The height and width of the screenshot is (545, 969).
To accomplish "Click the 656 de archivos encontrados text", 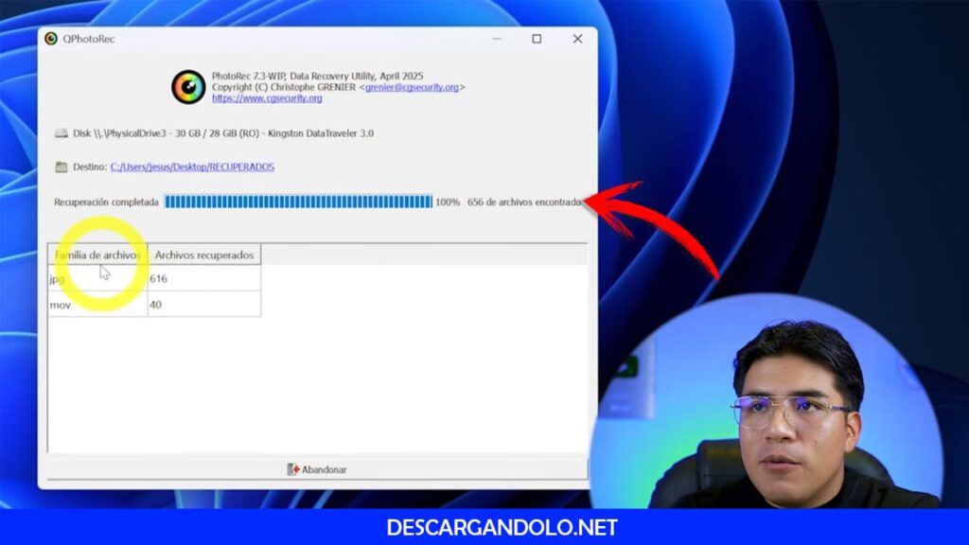I will [525, 202].
